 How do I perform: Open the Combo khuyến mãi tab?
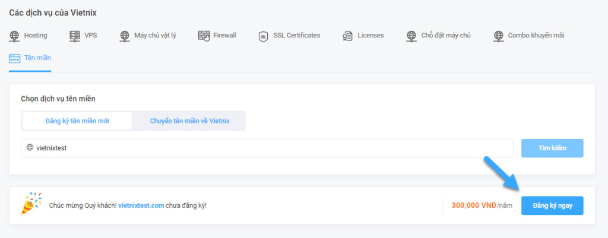click(x=528, y=36)
